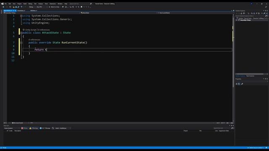Open the RunCurrentState member navigation dropdown
The height and width of the screenshot is (151, 269).
(x=195, y=13)
